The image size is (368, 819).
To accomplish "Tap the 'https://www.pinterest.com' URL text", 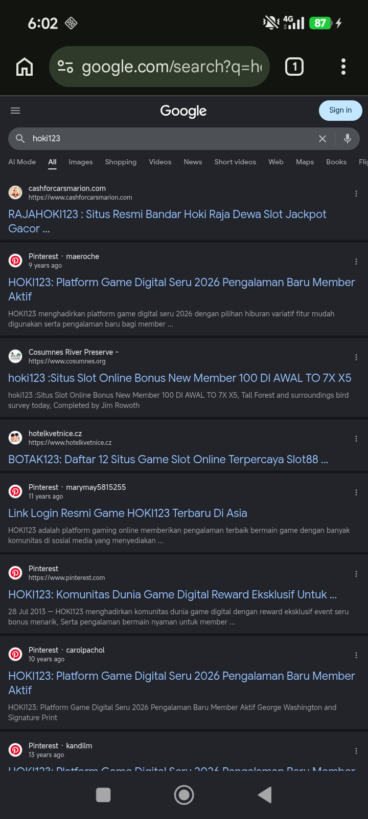I will [x=66, y=578].
